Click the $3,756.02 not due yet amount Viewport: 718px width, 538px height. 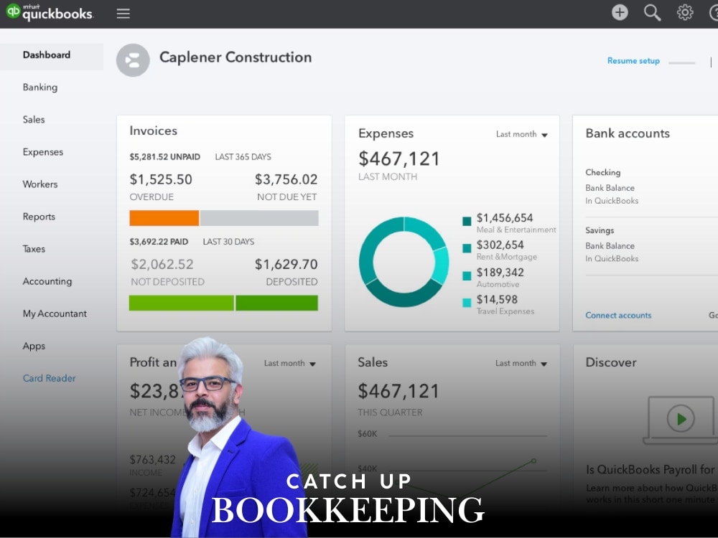click(286, 179)
